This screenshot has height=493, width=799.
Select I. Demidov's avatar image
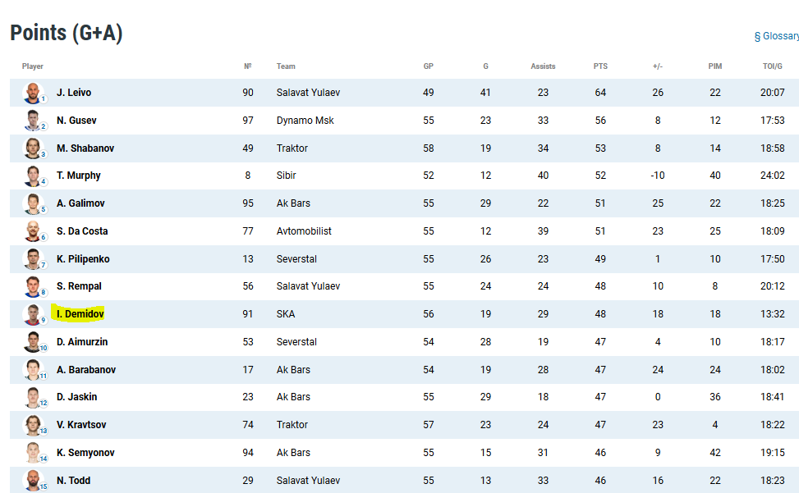point(33,314)
